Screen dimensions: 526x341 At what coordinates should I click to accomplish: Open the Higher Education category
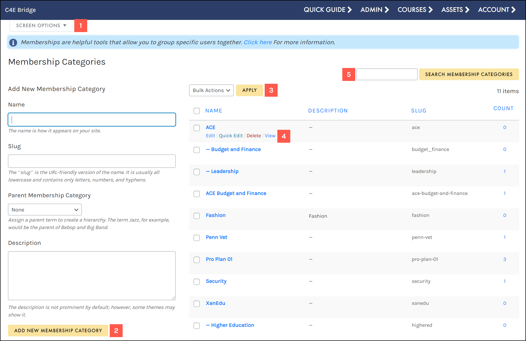point(230,325)
